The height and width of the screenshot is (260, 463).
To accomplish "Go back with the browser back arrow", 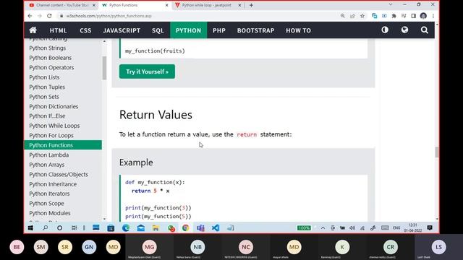I will click(x=30, y=16).
